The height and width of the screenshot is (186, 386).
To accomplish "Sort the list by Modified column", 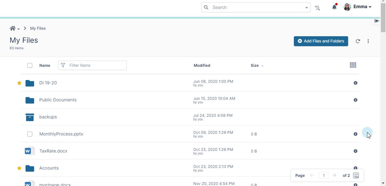I will click(202, 65).
